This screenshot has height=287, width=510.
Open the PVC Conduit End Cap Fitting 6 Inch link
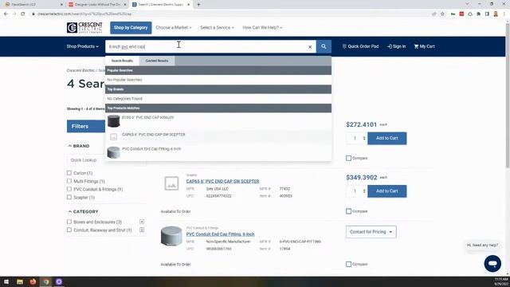point(220,234)
